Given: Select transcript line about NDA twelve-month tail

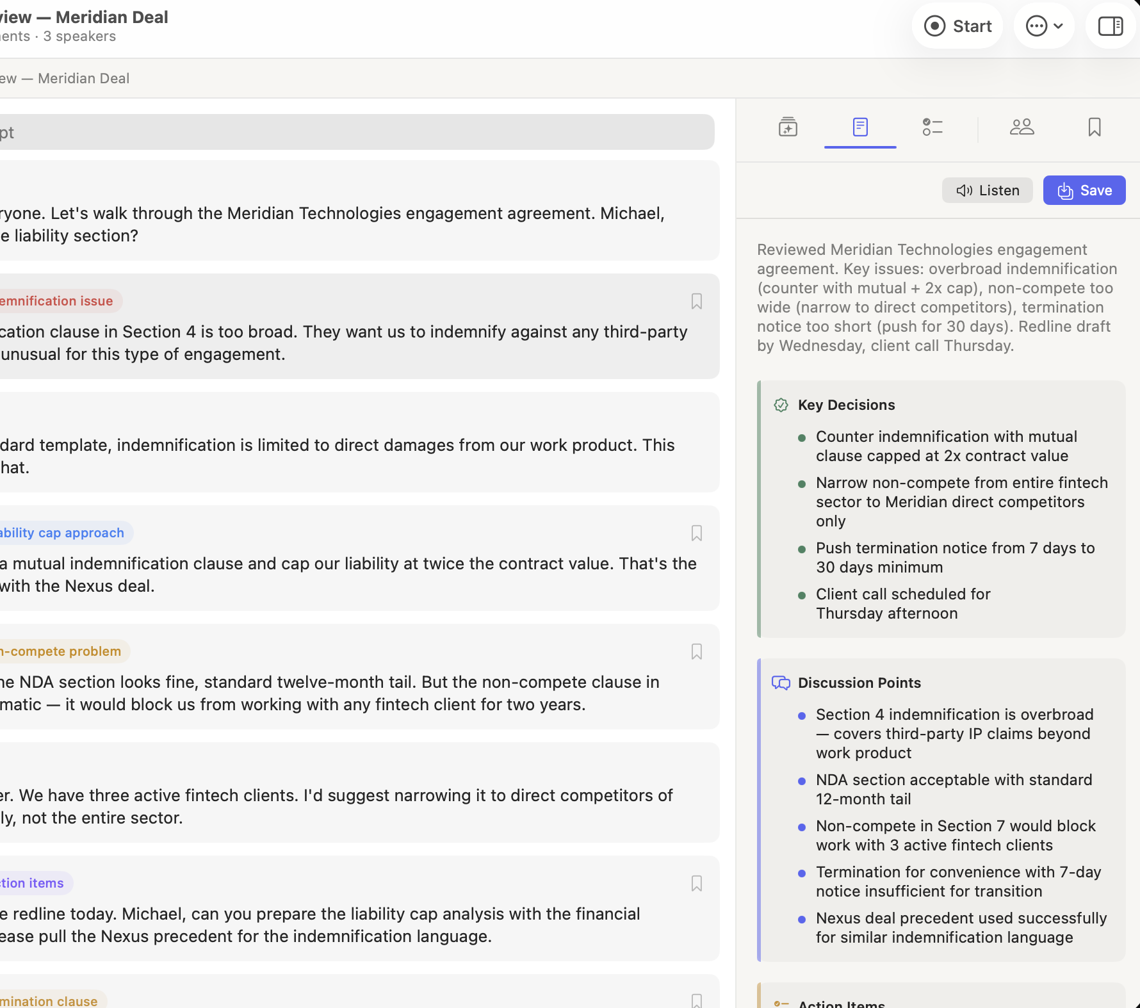Looking at the screenshot, I should pyautogui.click(x=330, y=694).
